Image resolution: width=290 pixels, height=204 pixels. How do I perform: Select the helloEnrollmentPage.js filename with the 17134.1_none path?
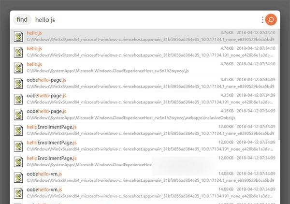coord(52,127)
